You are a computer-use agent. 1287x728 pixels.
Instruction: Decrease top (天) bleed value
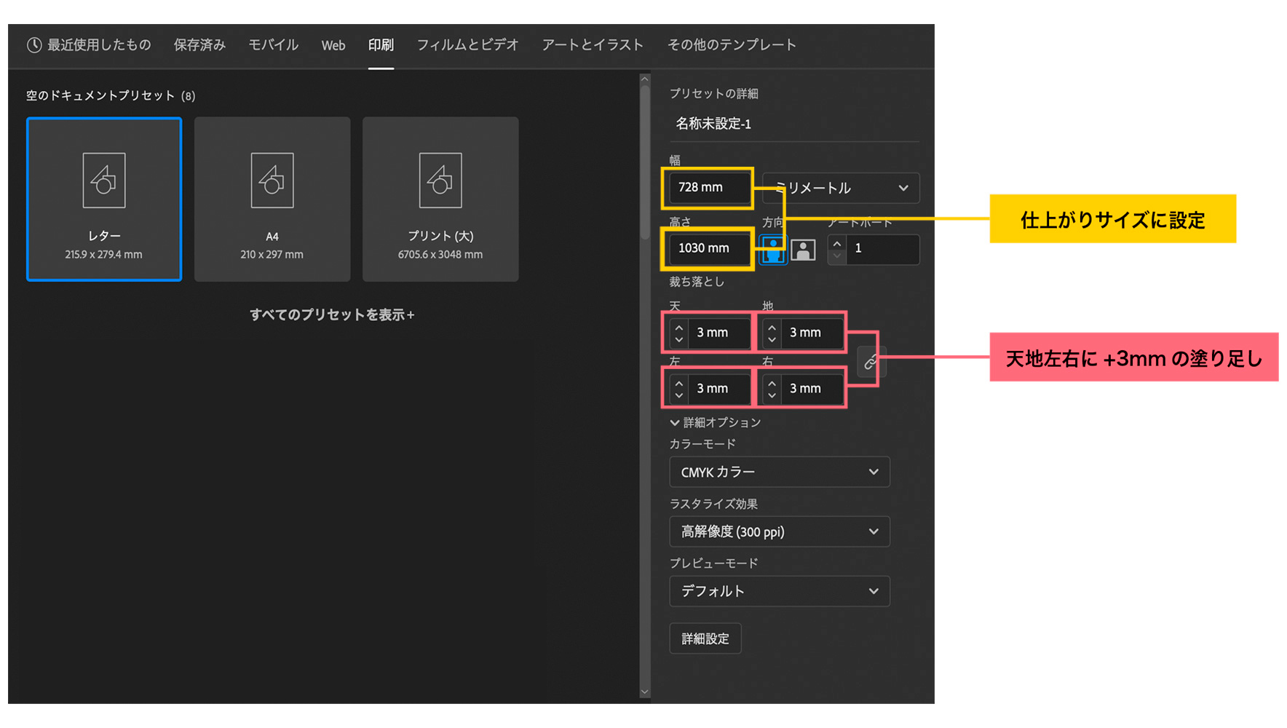pyautogui.click(x=679, y=339)
